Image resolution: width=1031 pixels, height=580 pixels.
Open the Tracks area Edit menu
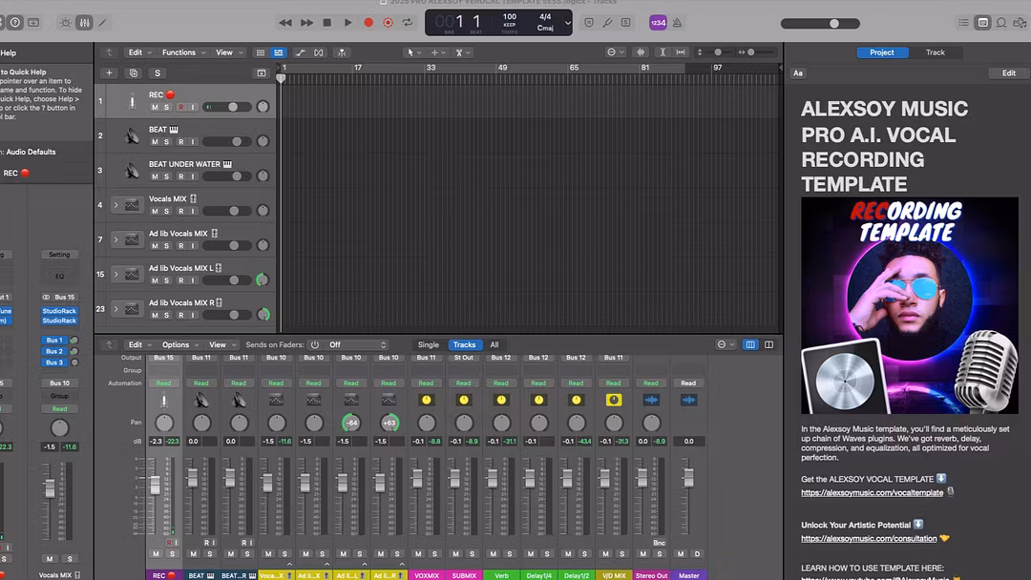[x=139, y=52]
